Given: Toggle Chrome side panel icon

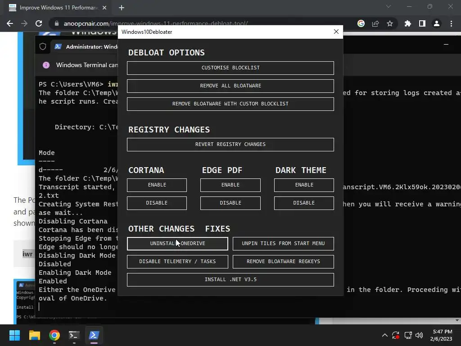Looking at the screenshot, I should [422, 23].
